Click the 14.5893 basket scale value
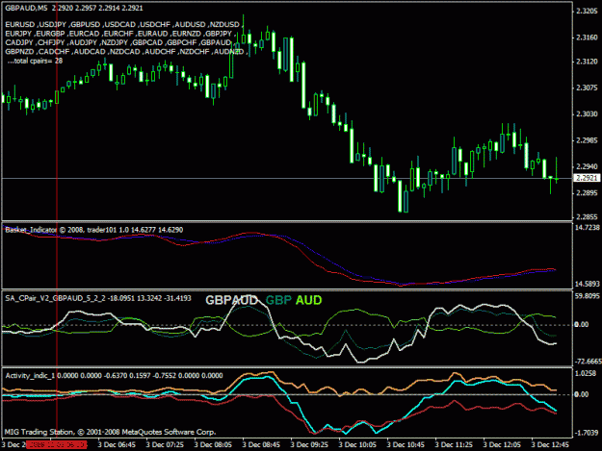The image size is (602, 451). pos(587,284)
